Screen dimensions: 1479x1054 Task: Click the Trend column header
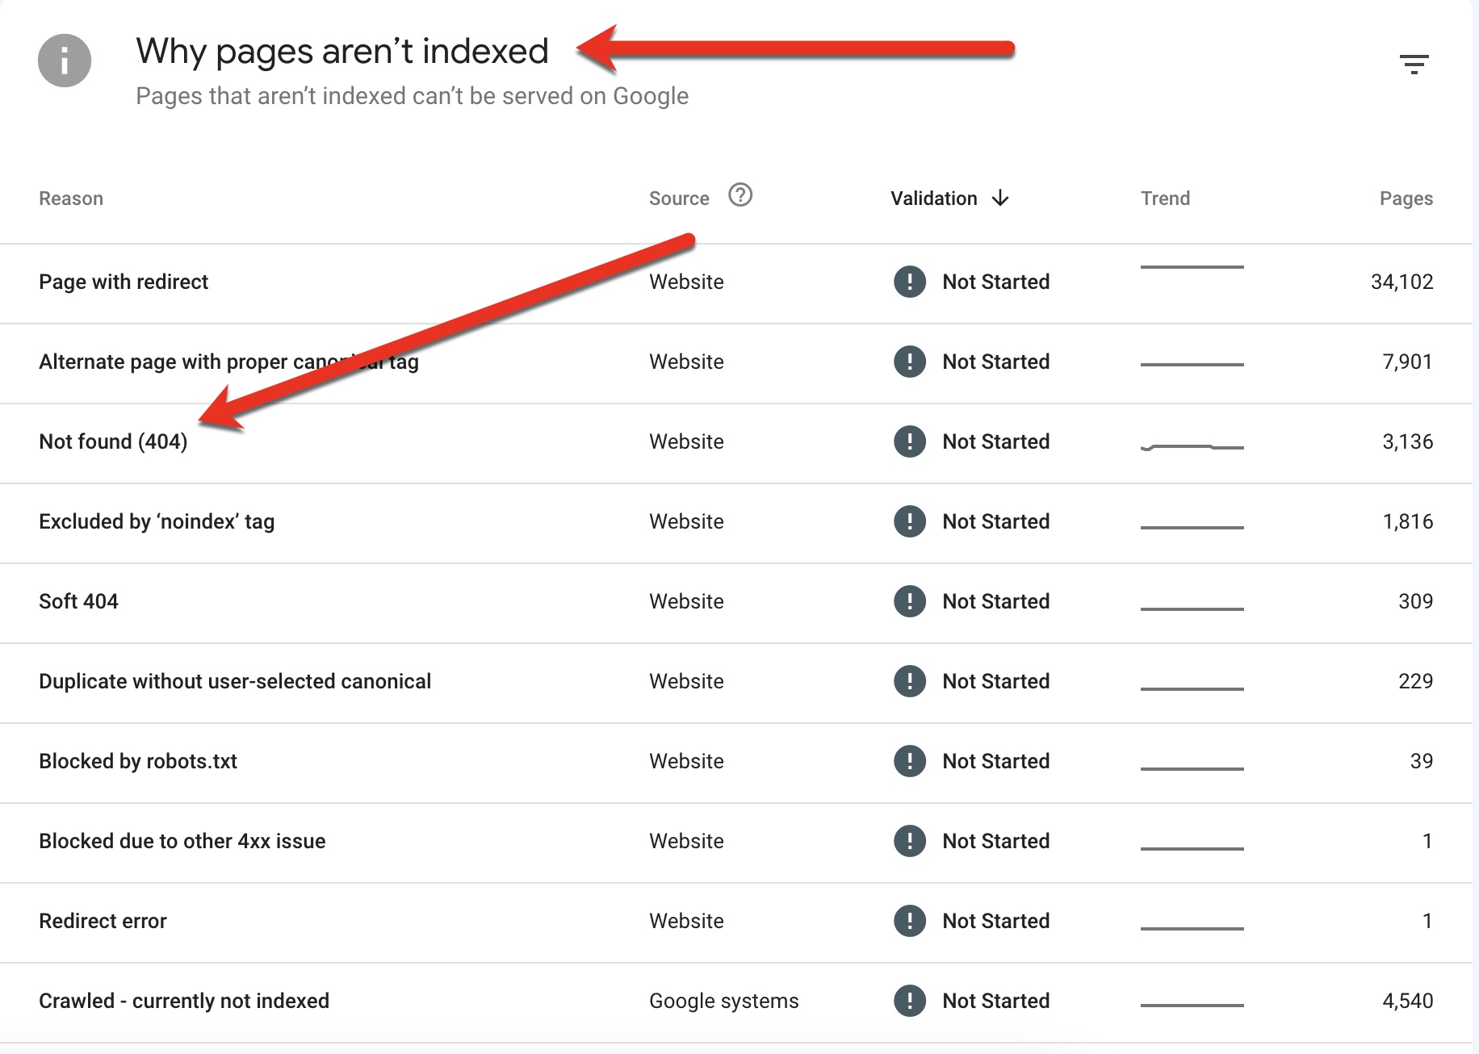coord(1165,199)
